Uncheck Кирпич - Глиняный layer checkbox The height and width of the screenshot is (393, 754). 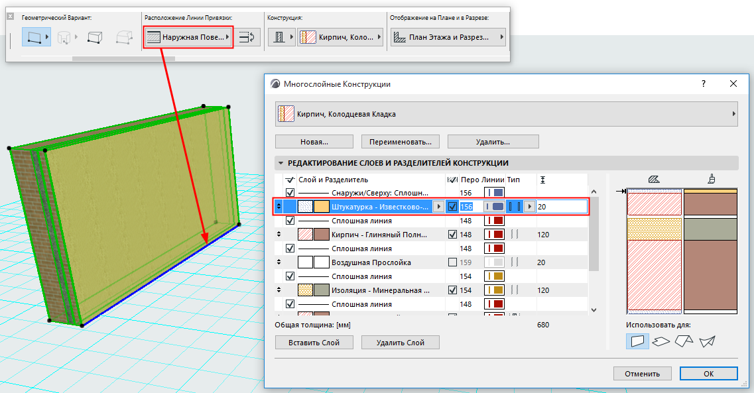click(452, 235)
